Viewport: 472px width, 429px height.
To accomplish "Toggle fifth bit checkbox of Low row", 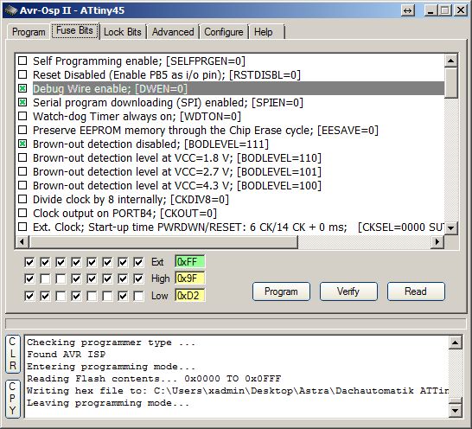I will coord(92,296).
